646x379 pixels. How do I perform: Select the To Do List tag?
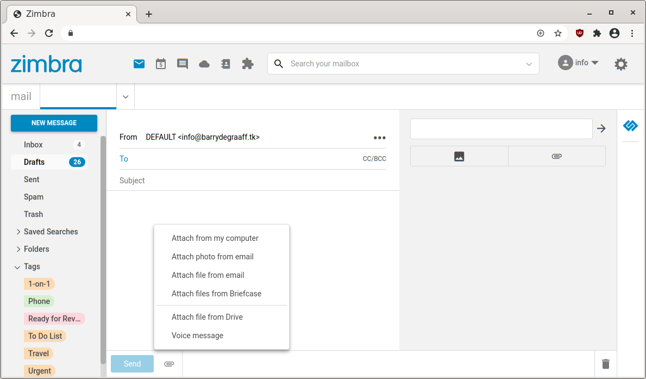pyautogui.click(x=45, y=336)
